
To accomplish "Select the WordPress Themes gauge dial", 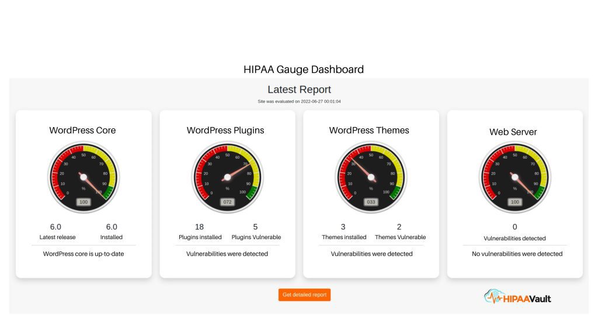I will [371, 177].
